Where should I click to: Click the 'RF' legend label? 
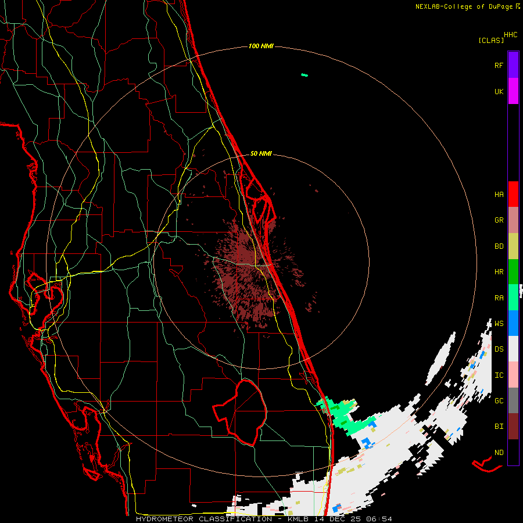tap(499, 65)
